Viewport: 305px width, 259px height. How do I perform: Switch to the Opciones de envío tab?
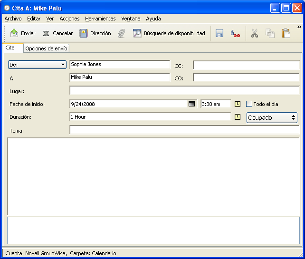point(46,48)
